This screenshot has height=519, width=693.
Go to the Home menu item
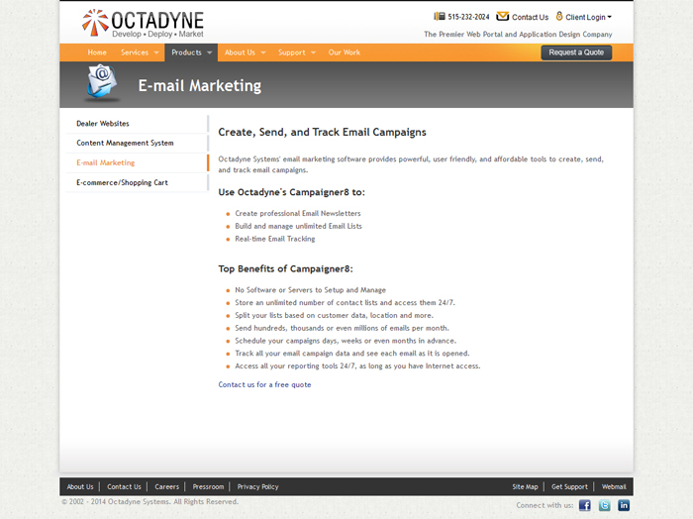click(97, 52)
